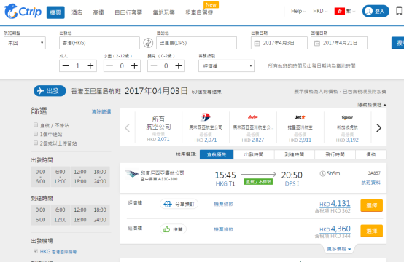Select departure time 18:00-24:00 filter
404x262 pixels.
click(100, 177)
